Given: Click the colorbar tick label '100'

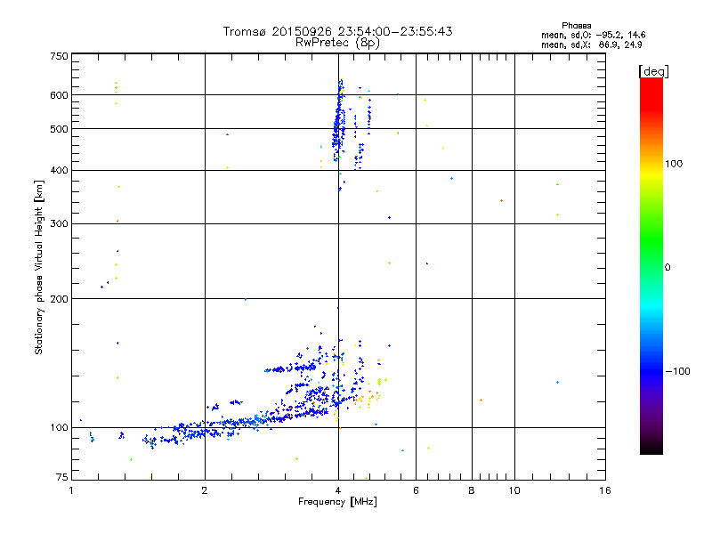Looking at the screenshot, I should click(674, 164).
